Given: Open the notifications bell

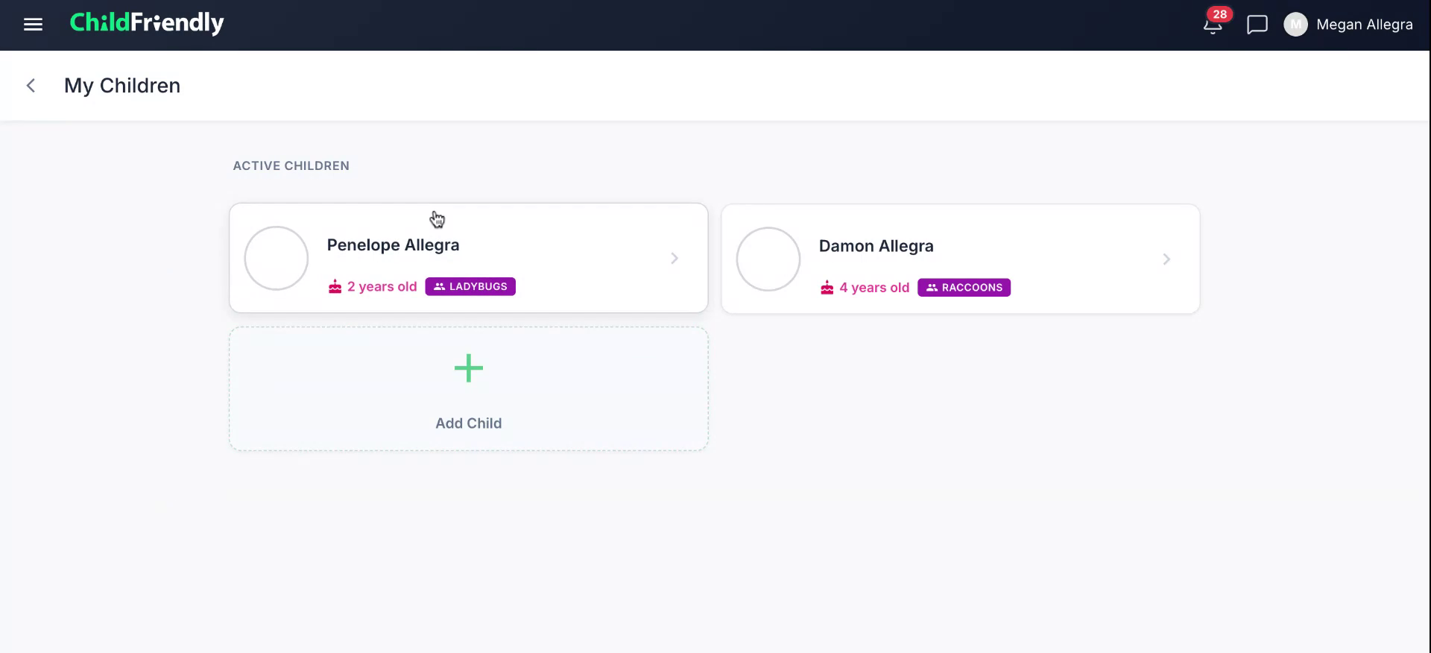Looking at the screenshot, I should coord(1213,26).
